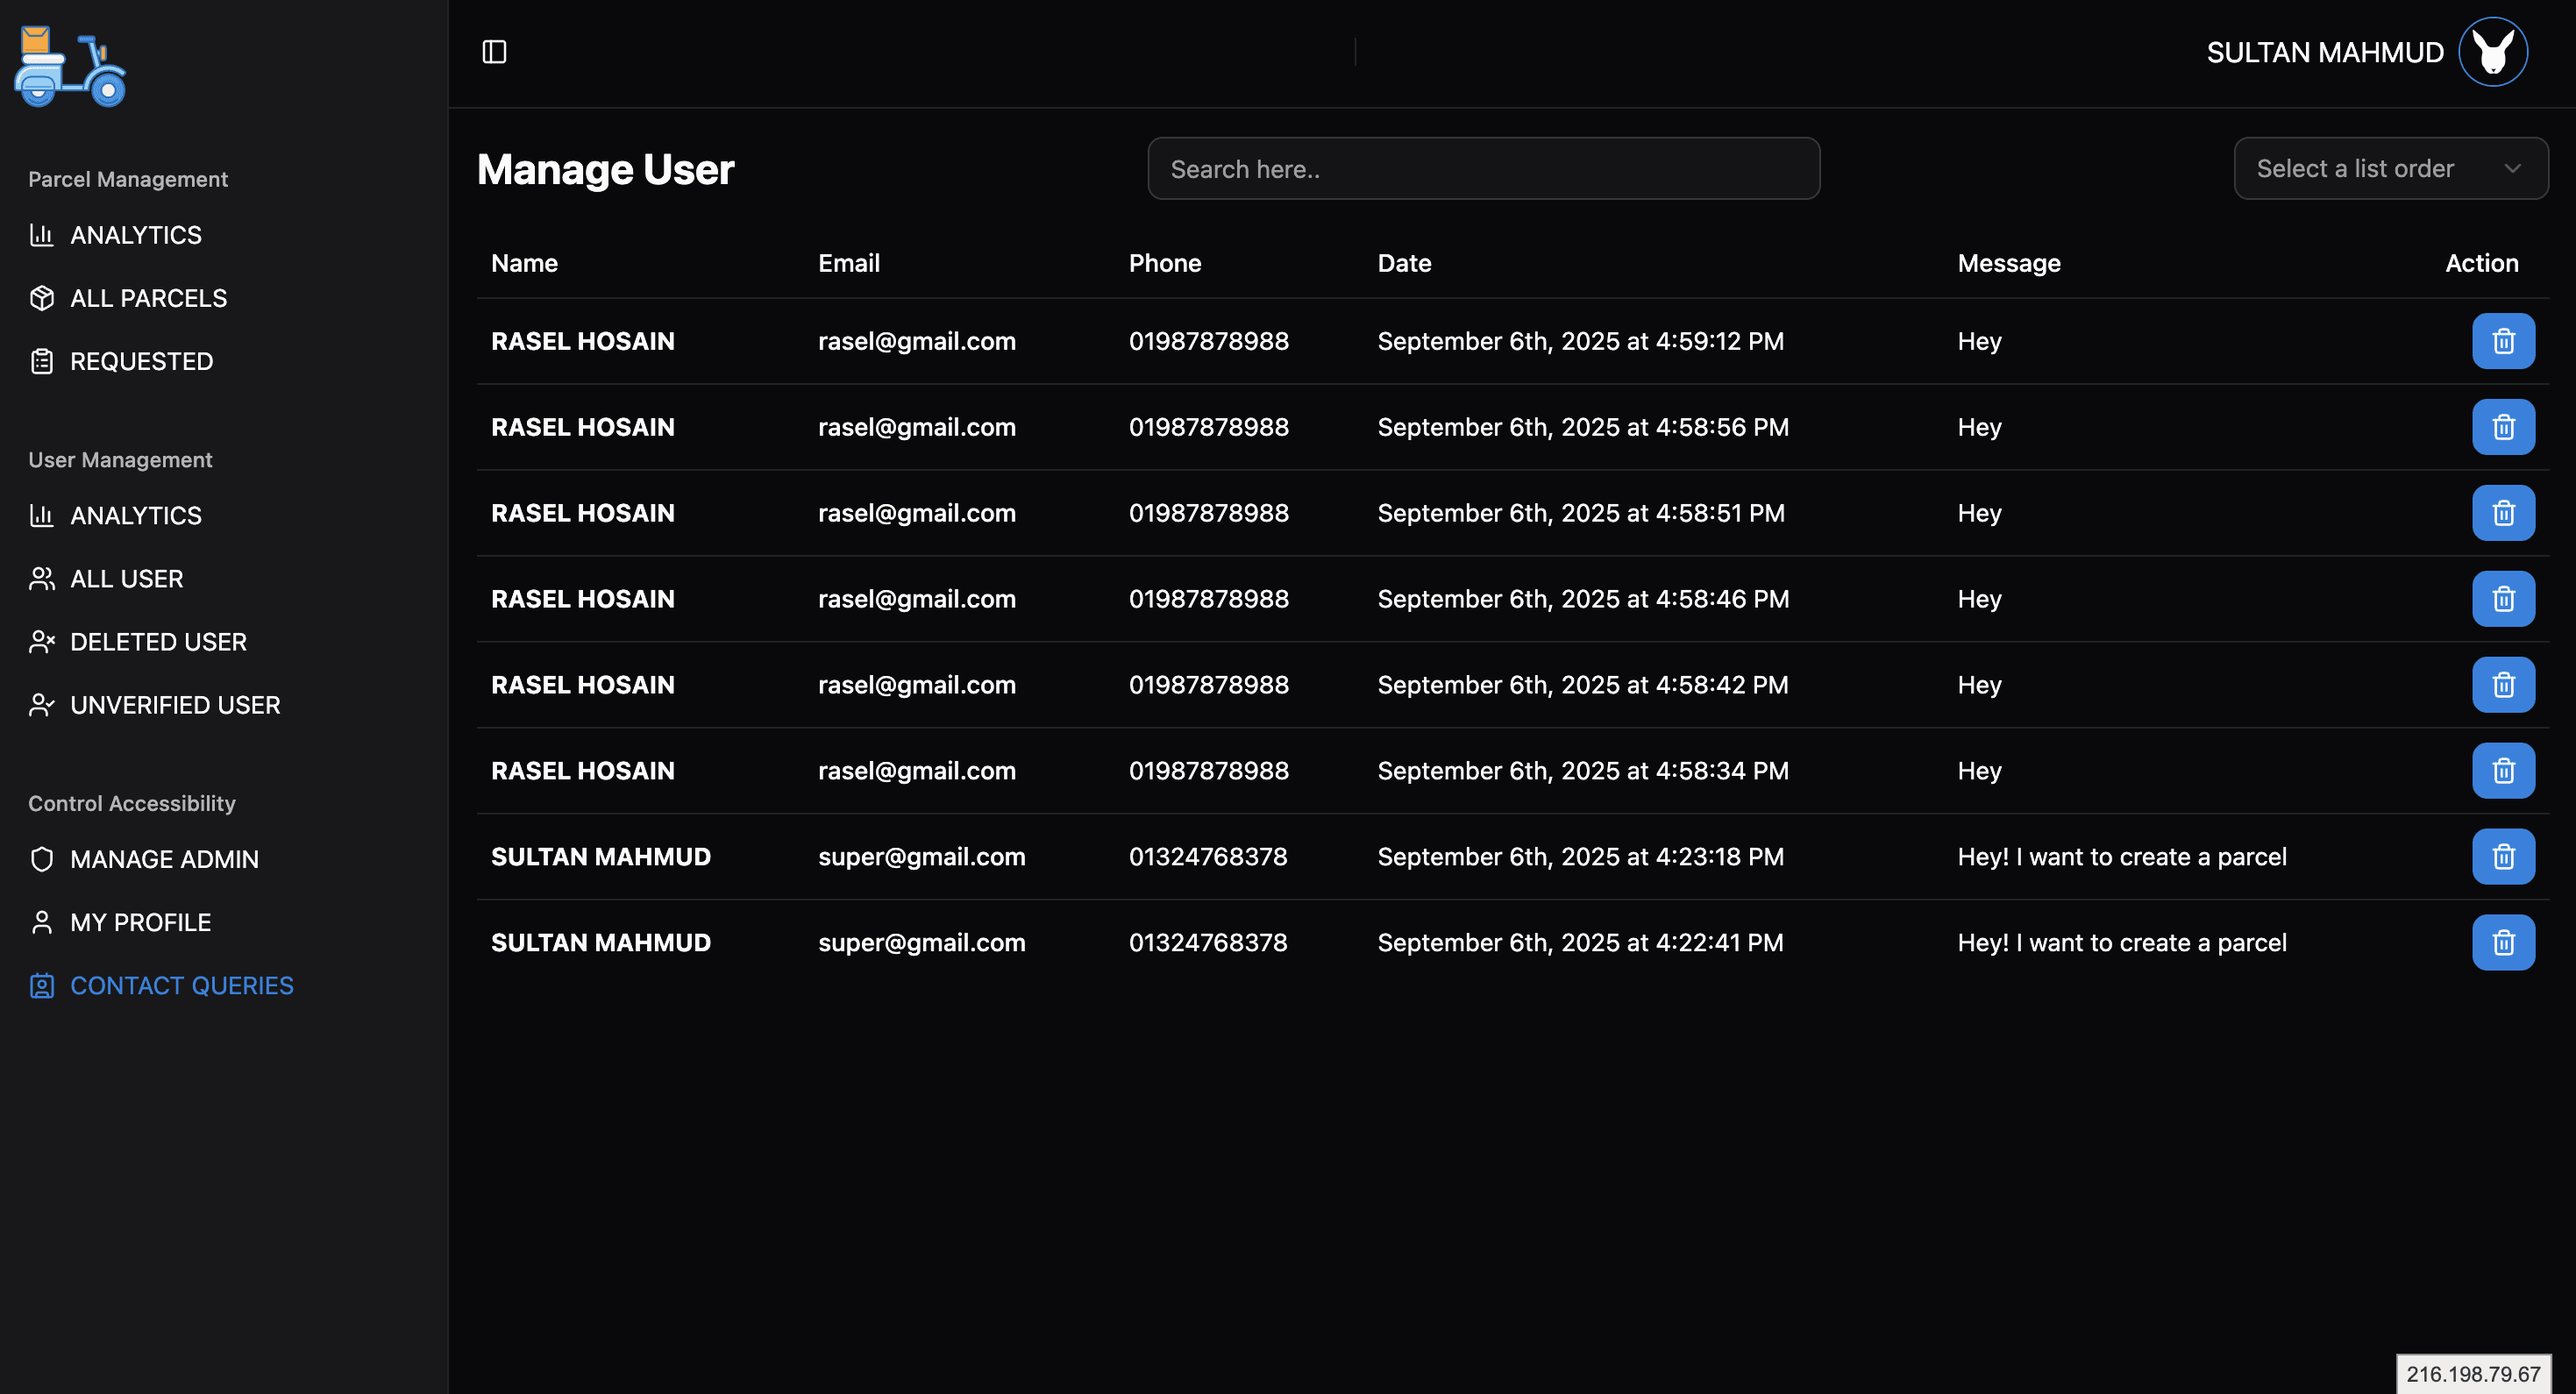
Task: Go to MY PROFILE page
Action: tap(140, 922)
